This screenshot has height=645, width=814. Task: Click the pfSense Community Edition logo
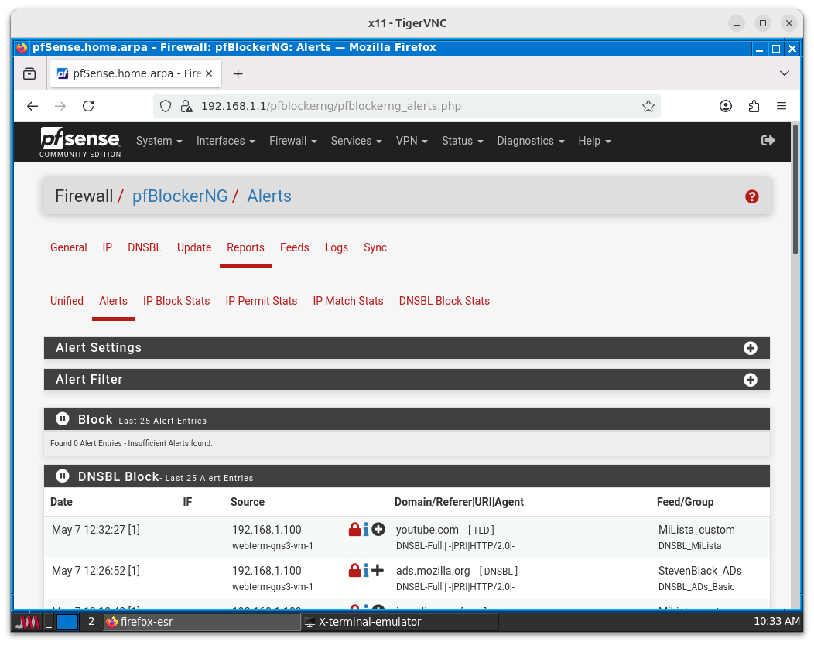tap(80, 142)
